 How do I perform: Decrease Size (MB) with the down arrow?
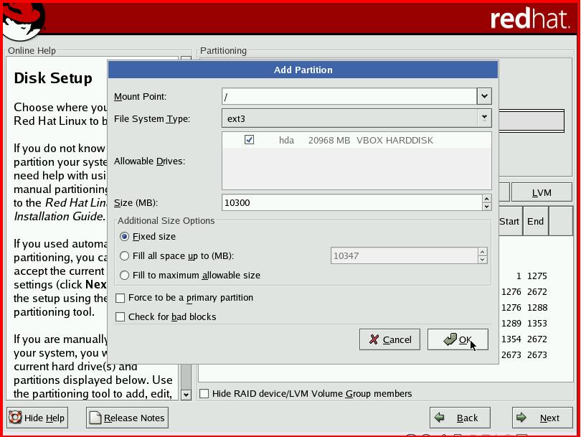click(x=486, y=207)
